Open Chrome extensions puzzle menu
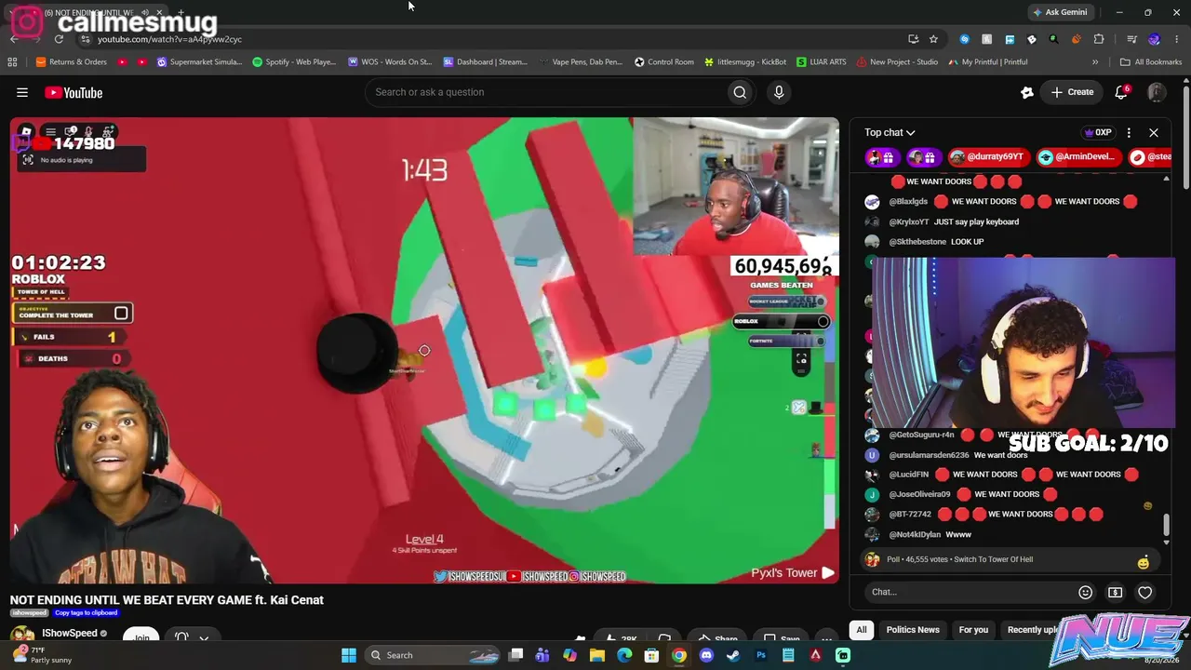1191x670 pixels. click(x=1099, y=39)
